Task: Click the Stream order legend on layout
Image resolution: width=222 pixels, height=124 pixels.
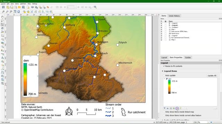Action: click(x=113, y=110)
